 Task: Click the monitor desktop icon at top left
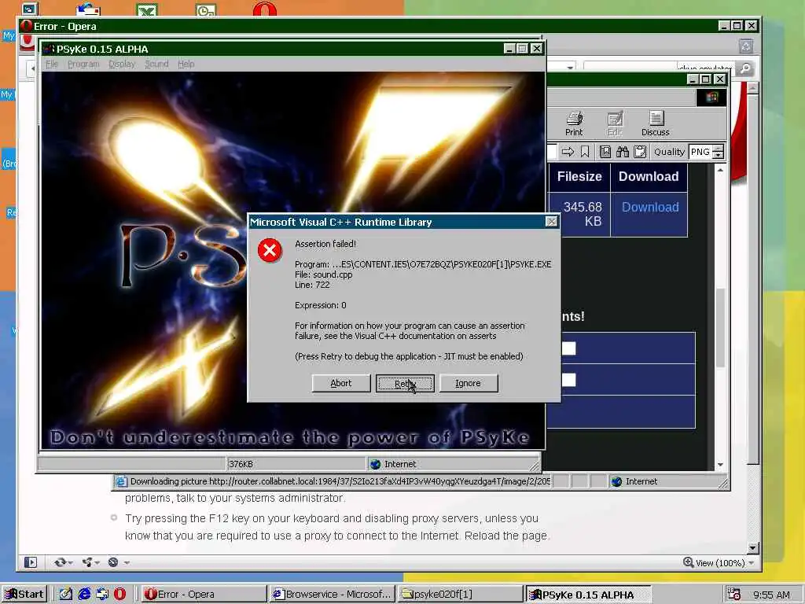click(29, 9)
